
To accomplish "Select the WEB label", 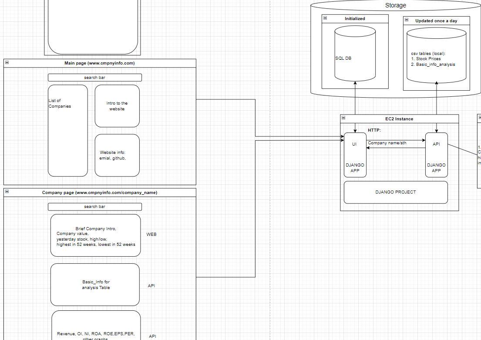I will tap(151, 235).
